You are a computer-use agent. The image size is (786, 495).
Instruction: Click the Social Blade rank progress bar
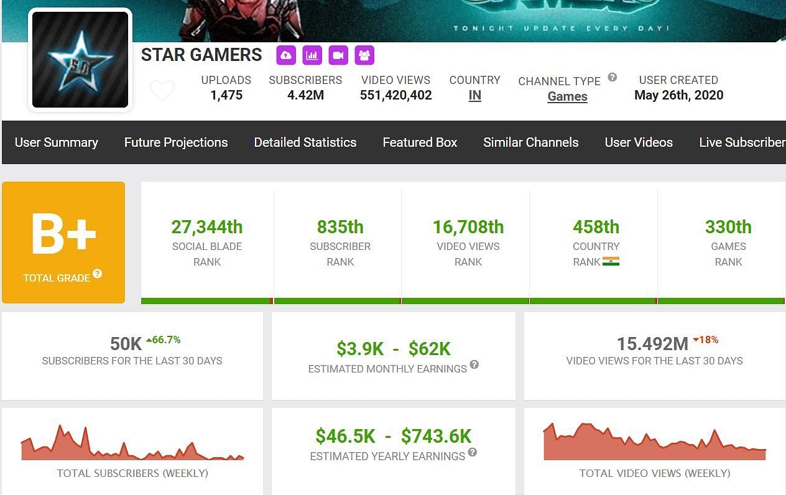point(207,301)
